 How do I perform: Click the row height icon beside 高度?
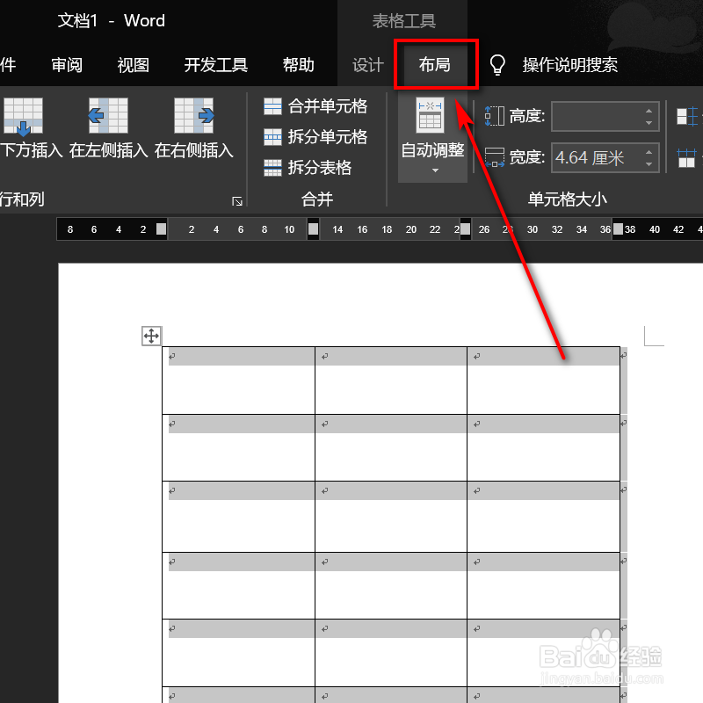click(495, 116)
